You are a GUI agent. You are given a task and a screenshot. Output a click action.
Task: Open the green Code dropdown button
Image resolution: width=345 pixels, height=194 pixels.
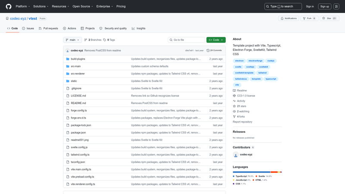coord(216,40)
